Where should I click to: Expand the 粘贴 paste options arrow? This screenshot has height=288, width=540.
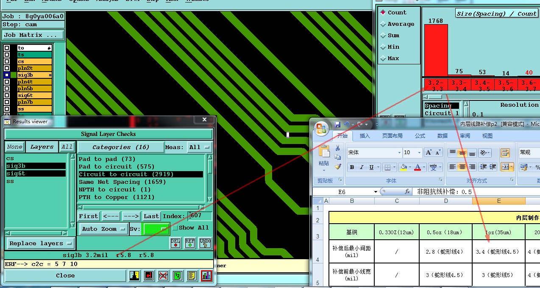pyautogui.click(x=323, y=170)
